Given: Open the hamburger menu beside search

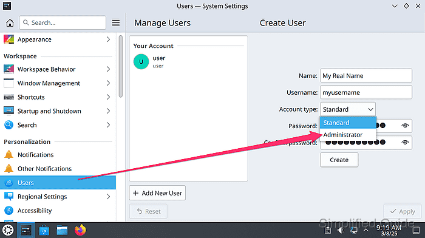Looking at the screenshot, I should [116, 23].
